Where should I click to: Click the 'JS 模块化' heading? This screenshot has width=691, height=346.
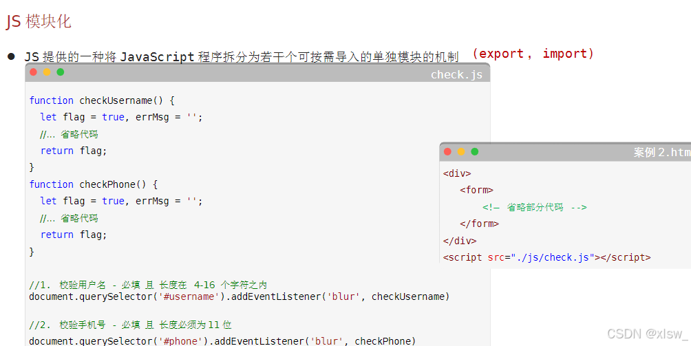(x=39, y=21)
